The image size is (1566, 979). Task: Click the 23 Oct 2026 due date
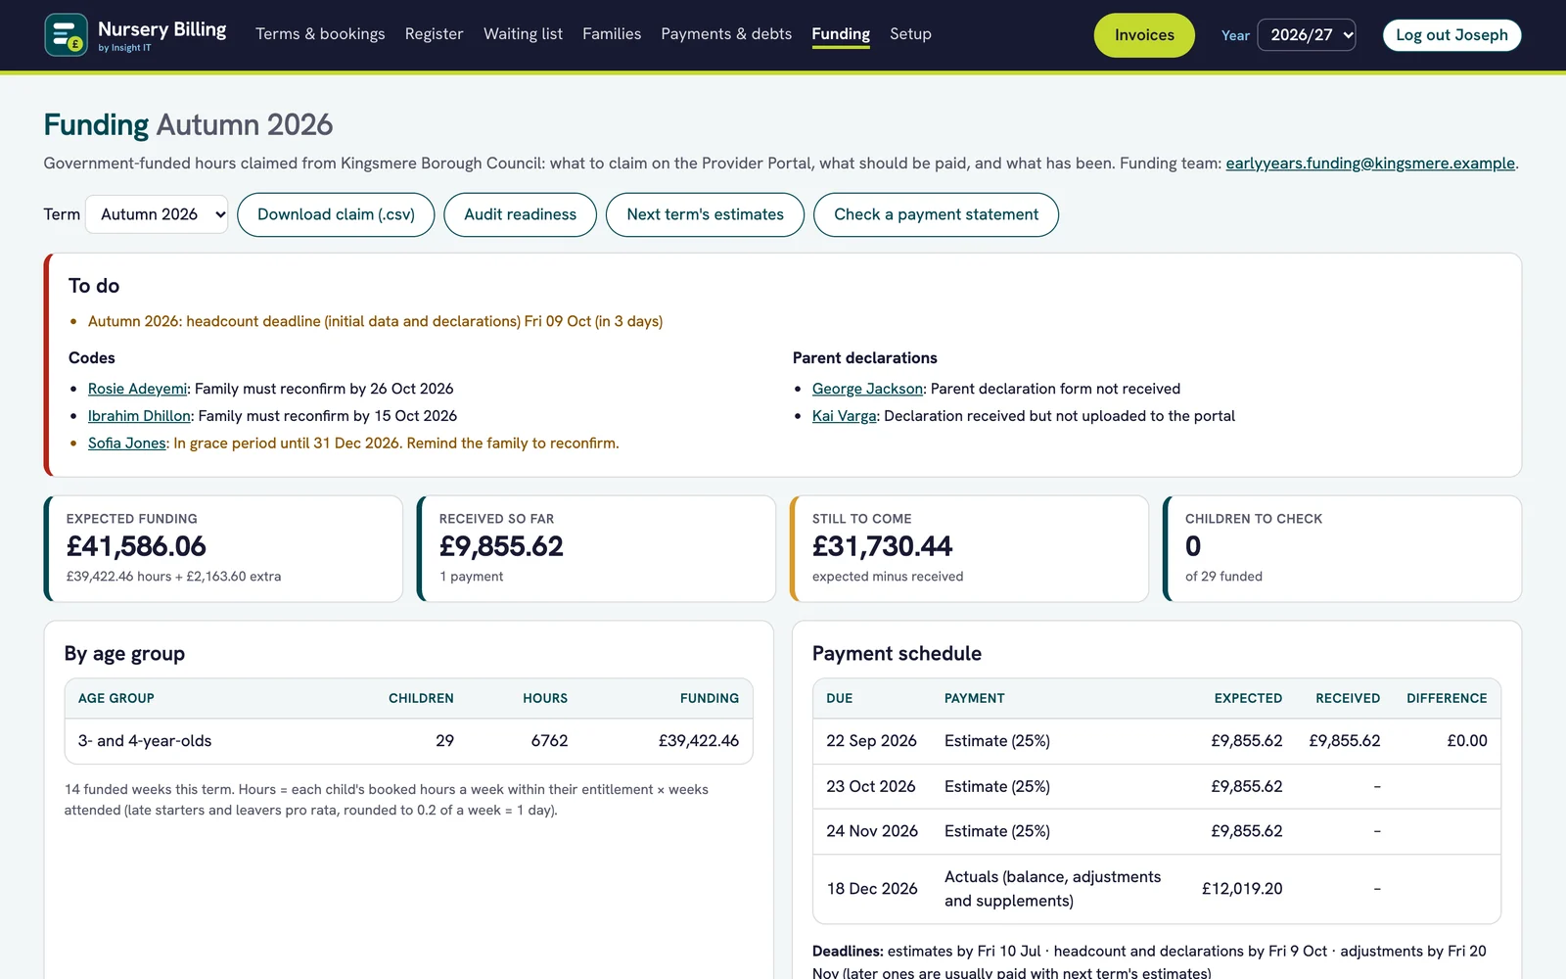871,786
